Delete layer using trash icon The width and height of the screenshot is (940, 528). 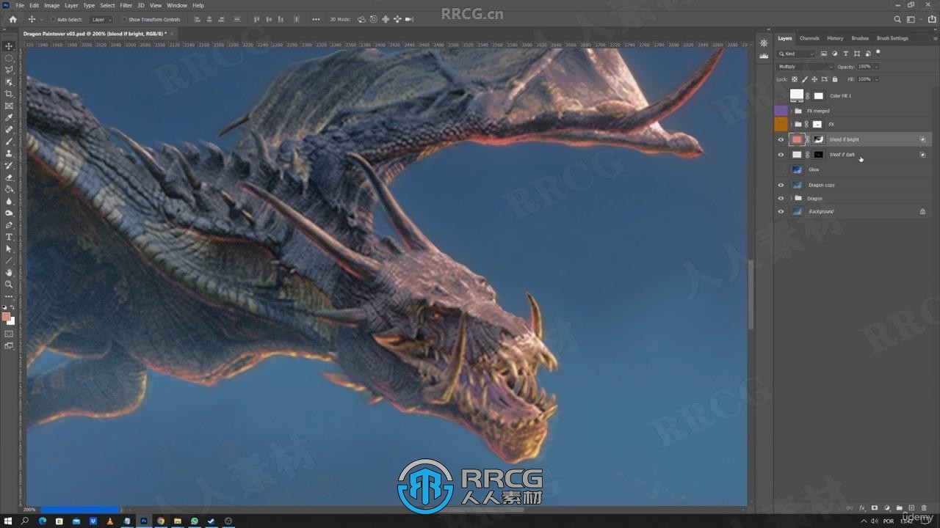924,508
